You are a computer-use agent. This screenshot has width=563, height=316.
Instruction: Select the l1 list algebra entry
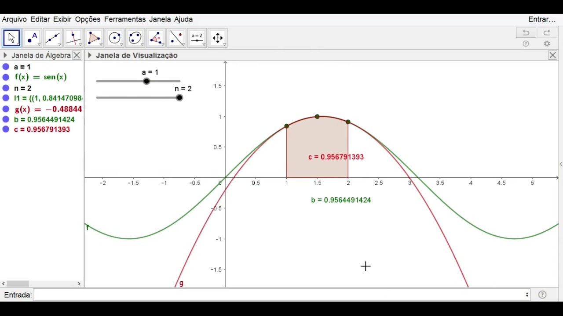48,98
